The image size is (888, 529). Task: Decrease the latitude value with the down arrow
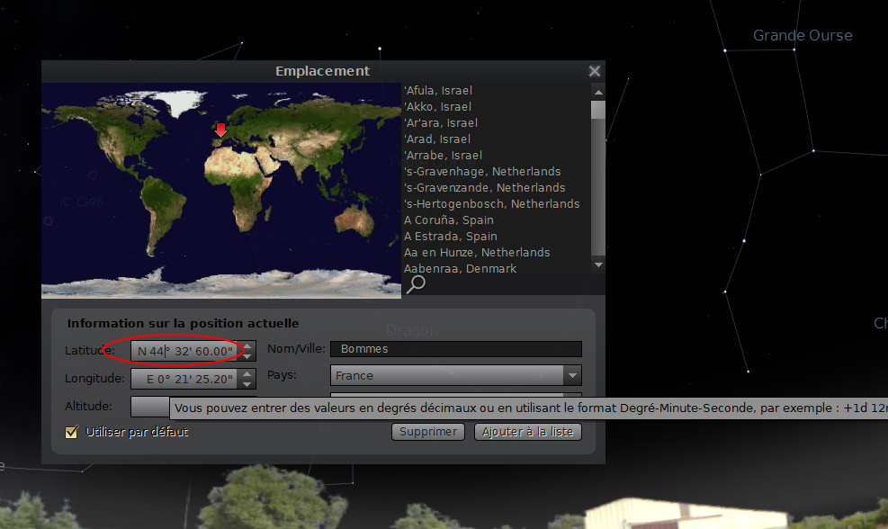tap(247, 355)
